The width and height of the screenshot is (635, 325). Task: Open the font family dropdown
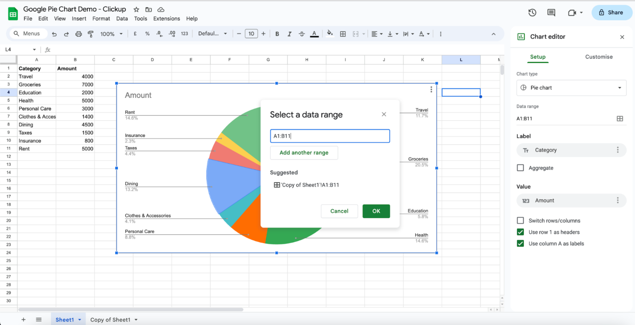click(212, 33)
